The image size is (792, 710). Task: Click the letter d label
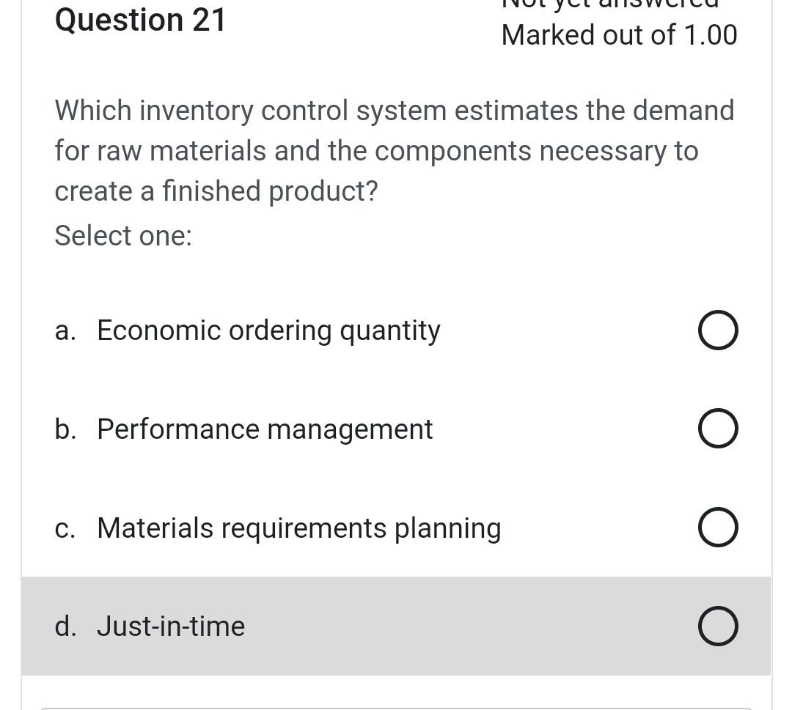coord(65,626)
